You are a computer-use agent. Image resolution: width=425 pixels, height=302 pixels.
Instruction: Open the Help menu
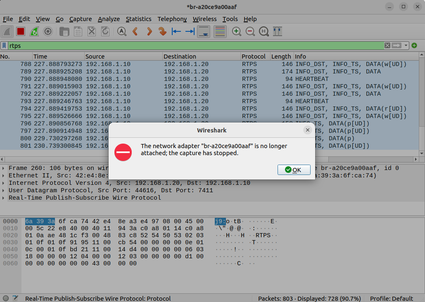(250, 19)
